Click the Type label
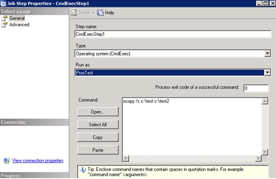This screenshot has width=276, height=179. [x=81, y=46]
